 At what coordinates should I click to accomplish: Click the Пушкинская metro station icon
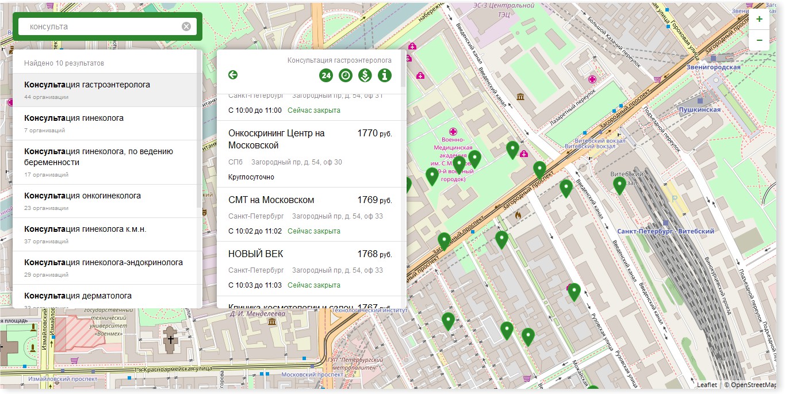coord(700,100)
